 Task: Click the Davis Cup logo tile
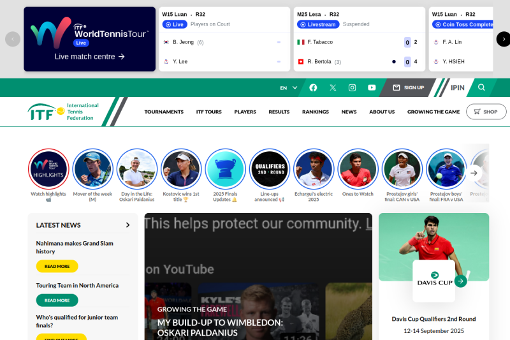coord(433,281)
